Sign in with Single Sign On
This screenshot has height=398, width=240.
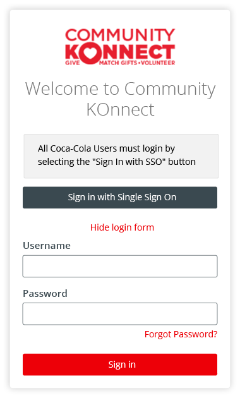(x=120, y=198)
